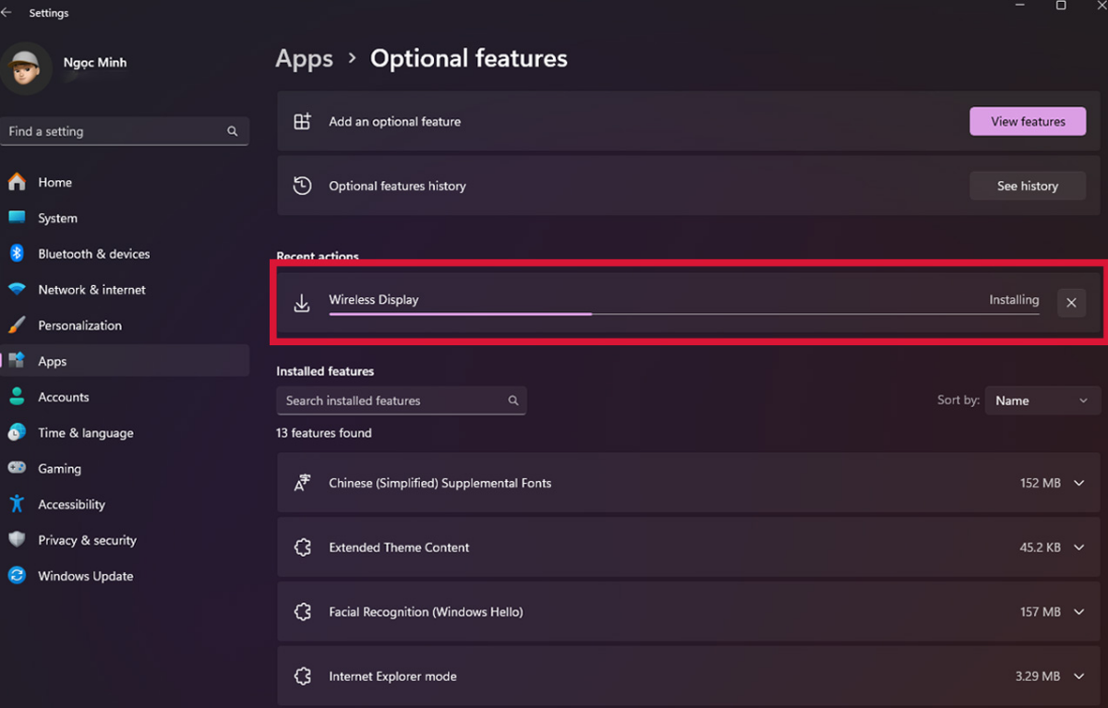The height and width of the screenshot is (708, 1108).
Task: Click the Windows Update icon in sidebar
Action: point(17,576)
